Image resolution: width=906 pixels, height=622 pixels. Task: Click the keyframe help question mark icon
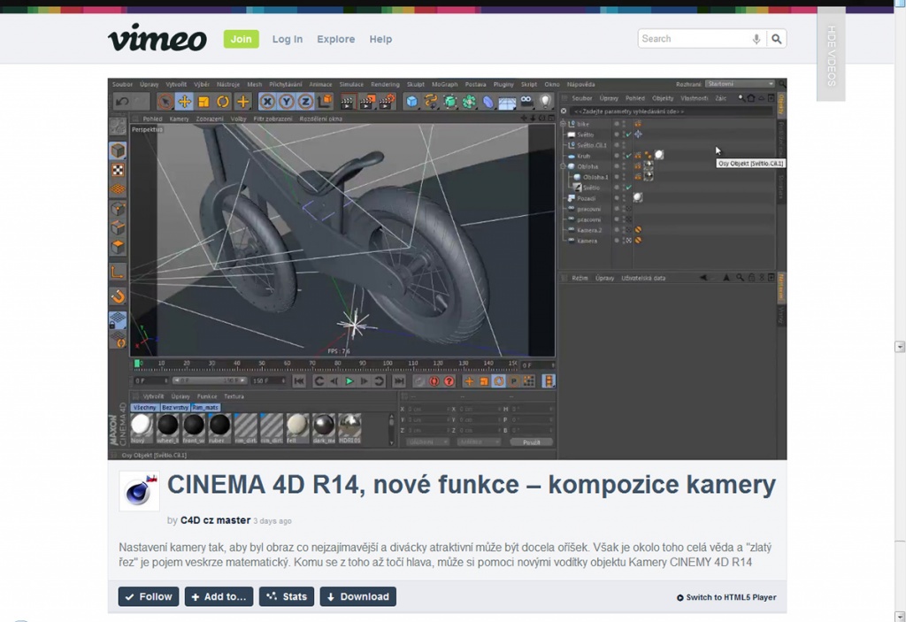pyautogui.click(x=449, y=381)
